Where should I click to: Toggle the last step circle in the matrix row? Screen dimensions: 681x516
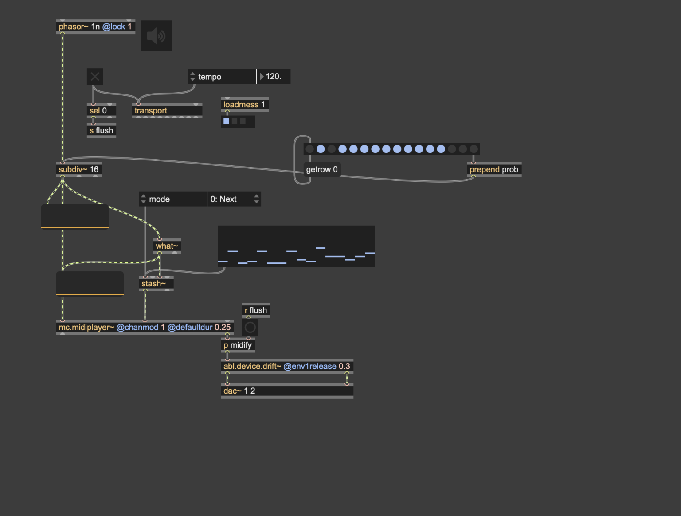pos(474,149)
